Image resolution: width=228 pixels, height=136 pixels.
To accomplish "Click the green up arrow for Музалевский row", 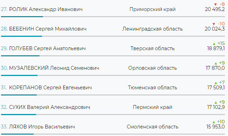I will point(216,63).
